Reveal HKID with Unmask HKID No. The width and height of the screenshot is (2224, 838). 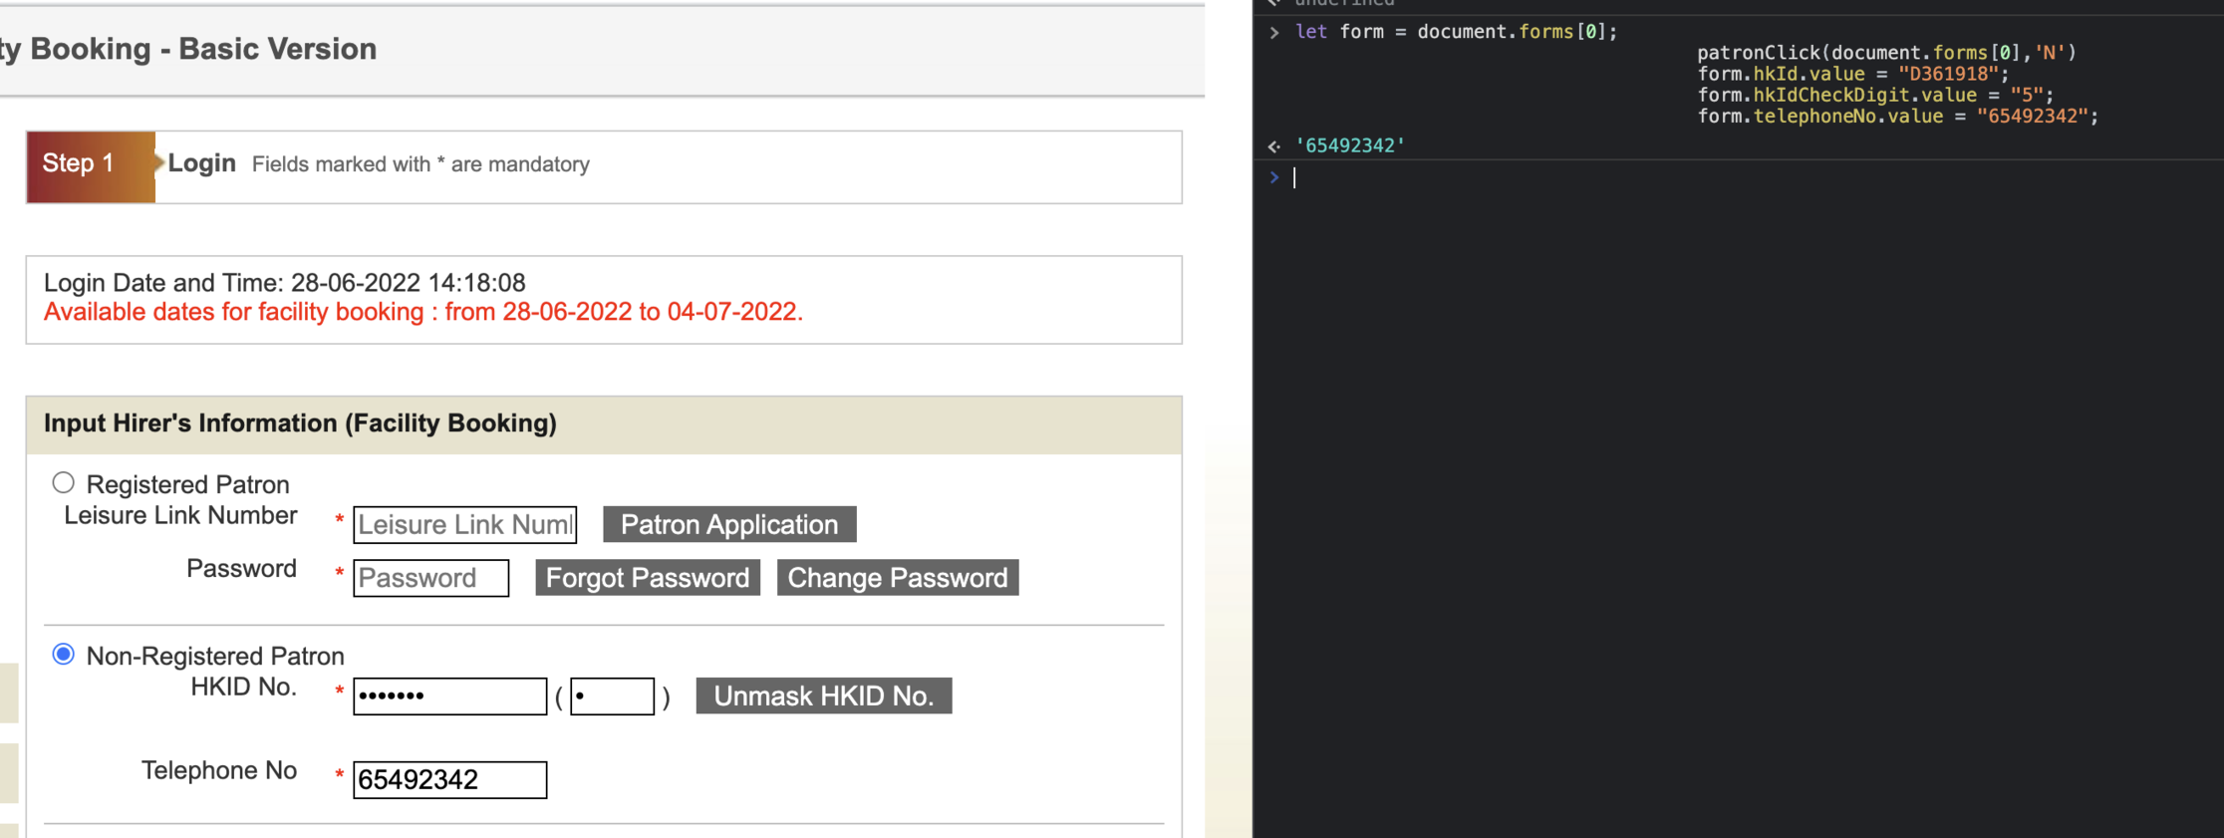coord(823,697)
